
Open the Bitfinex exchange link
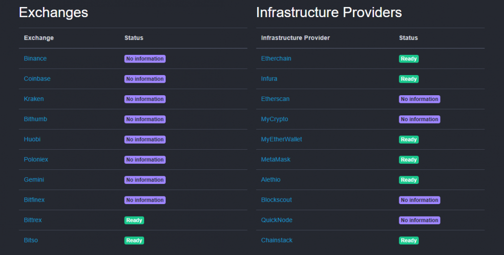pyautogui.click(x=34, y=200)
